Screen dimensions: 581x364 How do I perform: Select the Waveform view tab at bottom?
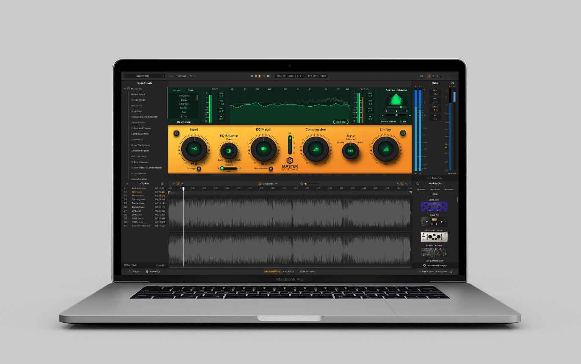click(x=272, y=271)
